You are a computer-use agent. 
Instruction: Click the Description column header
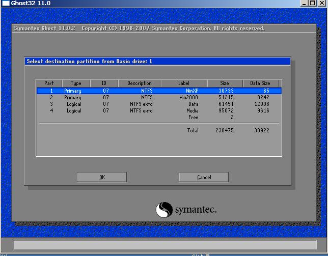[x=140, y=83]
